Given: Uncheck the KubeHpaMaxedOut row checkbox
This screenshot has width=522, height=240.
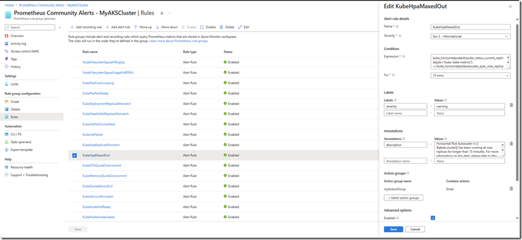Looking at the screenshot, I should tap(74, 155).
